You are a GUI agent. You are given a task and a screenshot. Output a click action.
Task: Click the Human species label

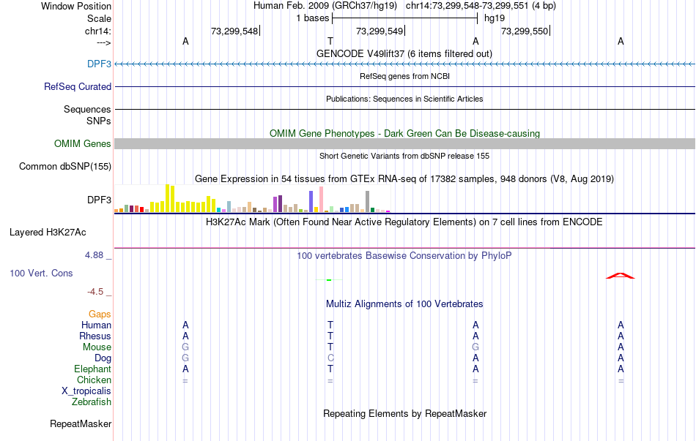tap(96, 325)
